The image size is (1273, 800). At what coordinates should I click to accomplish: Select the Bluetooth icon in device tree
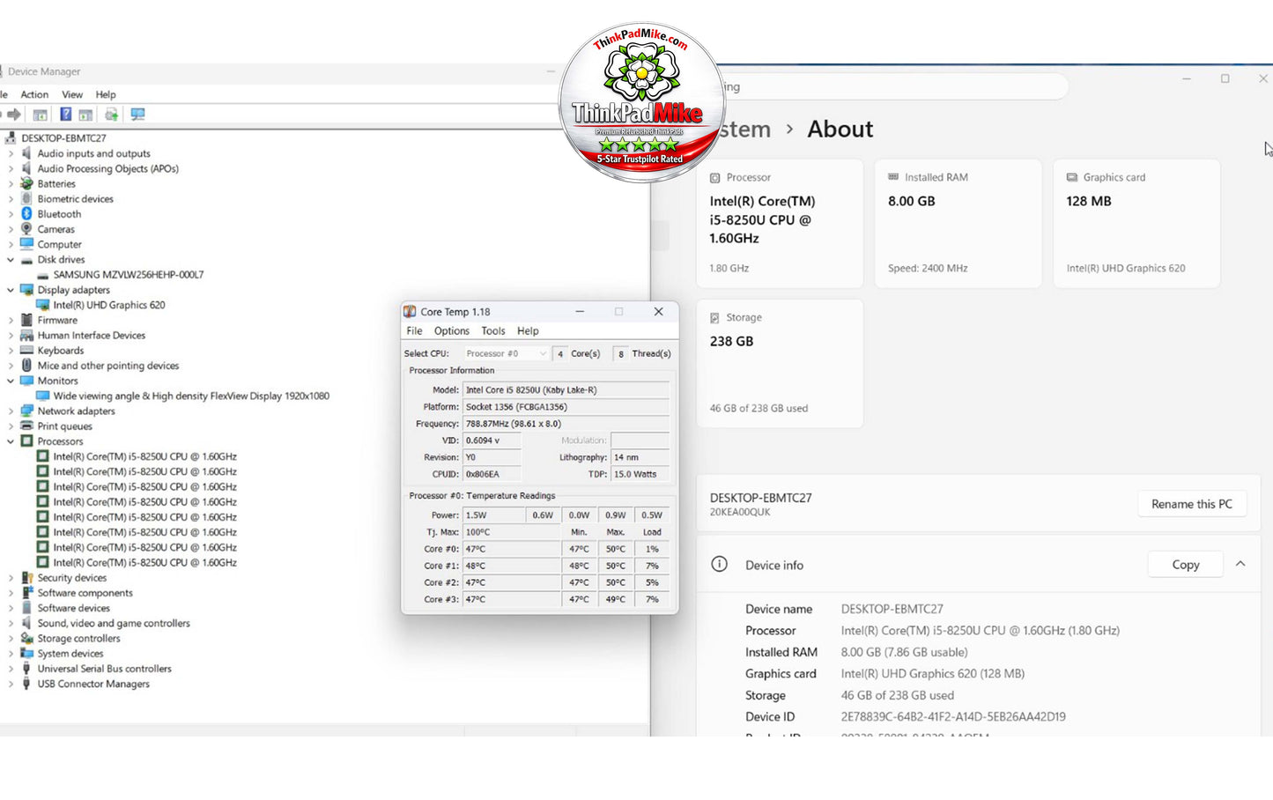[x=26, y=214]
